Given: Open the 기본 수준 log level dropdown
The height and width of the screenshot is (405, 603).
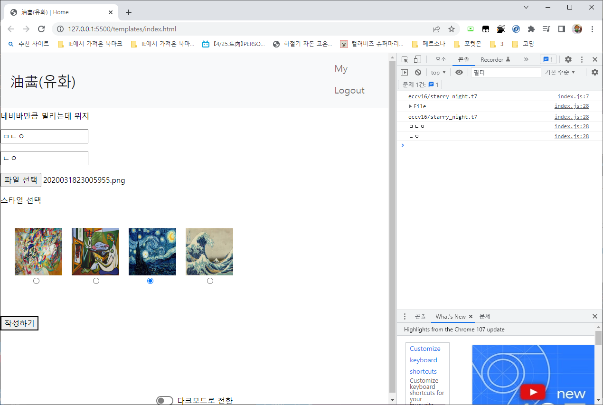Looking at the screenshot, I should 560,72.
